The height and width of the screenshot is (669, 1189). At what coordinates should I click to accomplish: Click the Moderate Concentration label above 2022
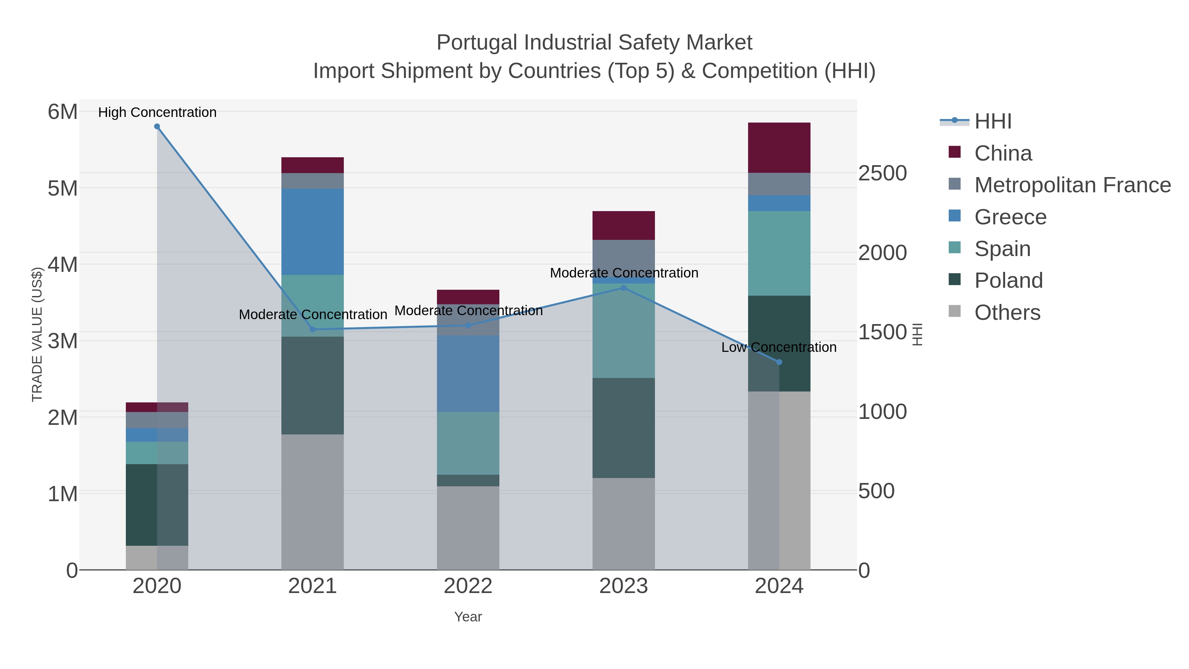click(468, 311)
